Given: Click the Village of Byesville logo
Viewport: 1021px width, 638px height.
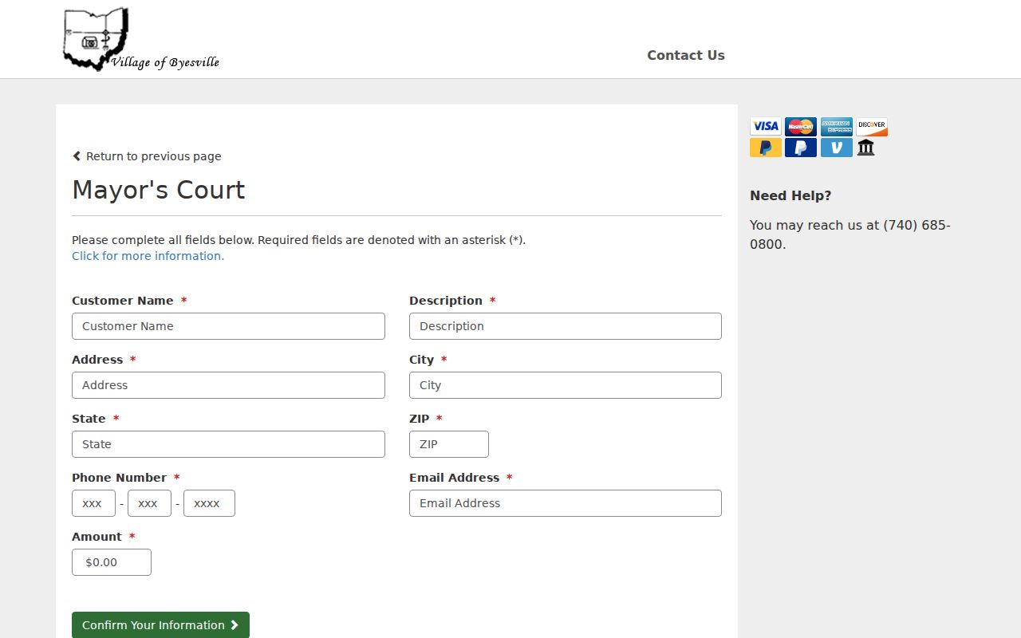Looking at the screenshot, I should pos(141,39).
